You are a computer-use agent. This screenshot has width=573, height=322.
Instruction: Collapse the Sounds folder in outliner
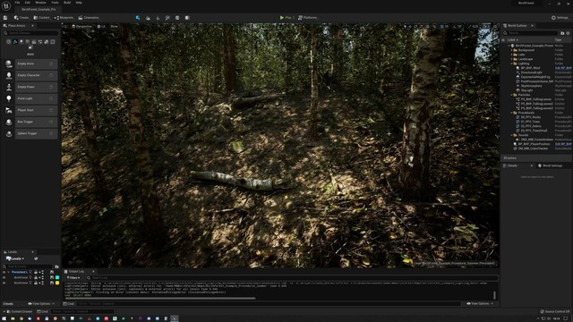pyautogui.click(x=511, y=135)
